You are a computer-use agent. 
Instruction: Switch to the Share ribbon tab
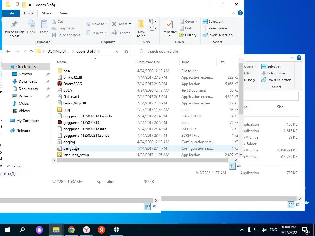[x=46, y=13]
